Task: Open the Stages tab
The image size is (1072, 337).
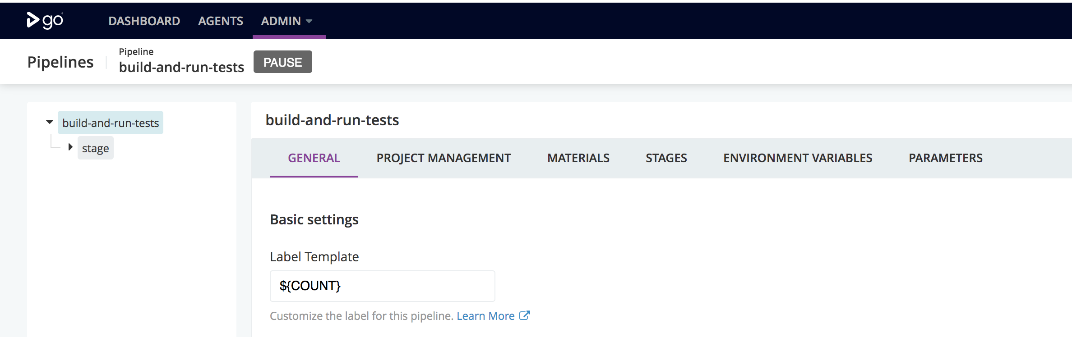Action: click(x=666, y=158)
